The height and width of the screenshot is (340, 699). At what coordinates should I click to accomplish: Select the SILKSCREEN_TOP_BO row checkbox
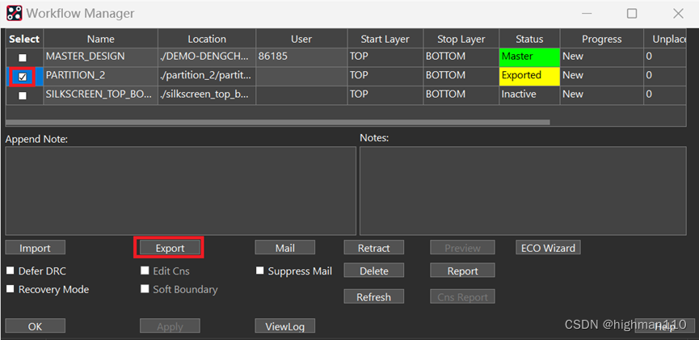coord(23,95)
